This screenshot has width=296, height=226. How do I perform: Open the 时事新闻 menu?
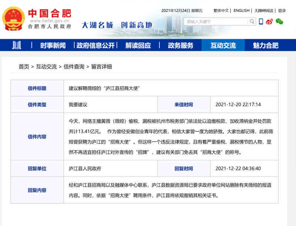click(53, 46)
